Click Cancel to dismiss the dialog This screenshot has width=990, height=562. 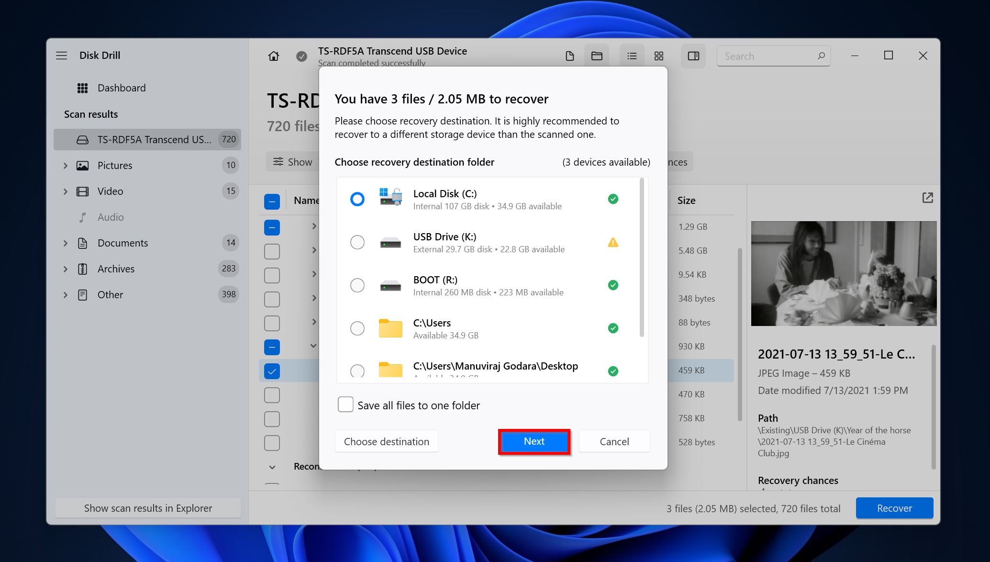click(613, 441)
